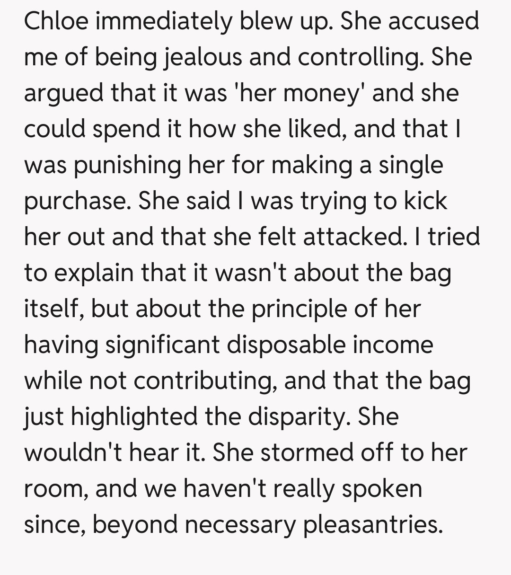Click on the word 'spoken'

381,488
